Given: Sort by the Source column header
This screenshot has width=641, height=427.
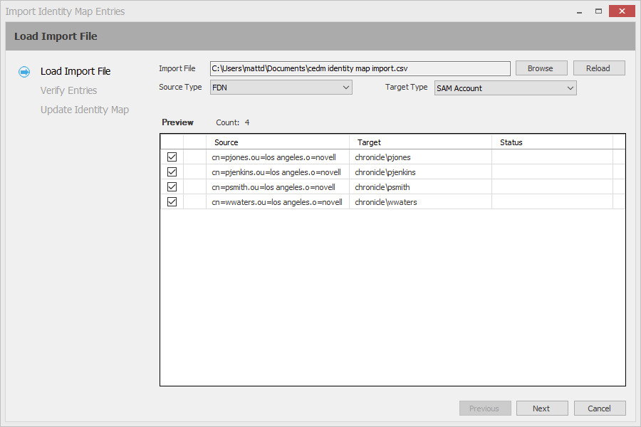Looking at the screenshot, I should point(278,142).
